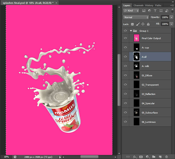Hide the A:all layer

click(x=125, y=57)
